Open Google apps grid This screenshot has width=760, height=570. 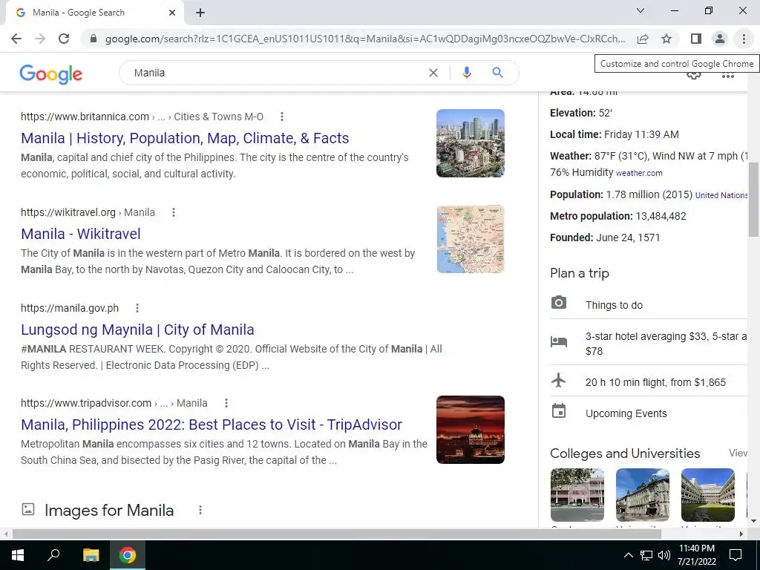click(x=727, y=76)
